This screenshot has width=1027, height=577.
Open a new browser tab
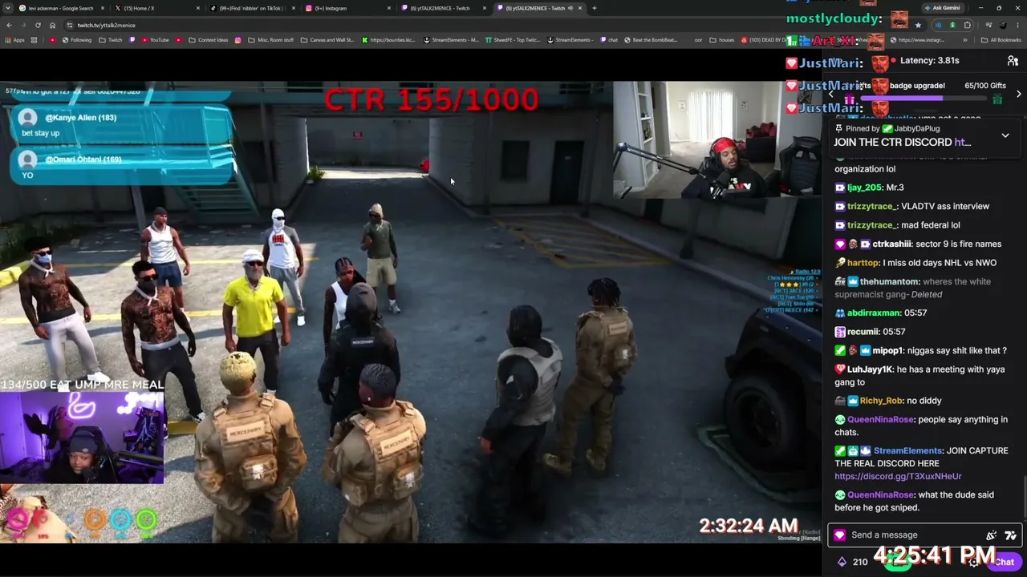tap(594, 8)
